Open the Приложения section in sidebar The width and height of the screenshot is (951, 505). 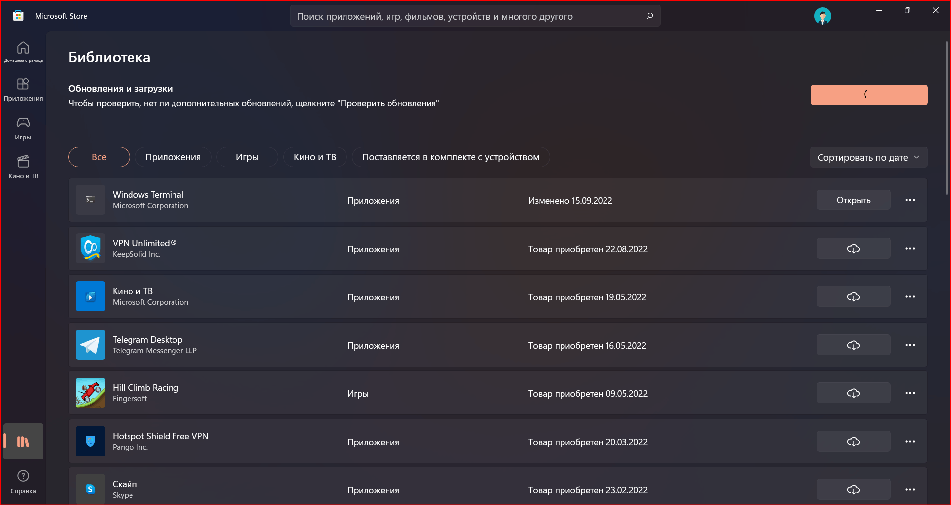click(x=23, y=90)
